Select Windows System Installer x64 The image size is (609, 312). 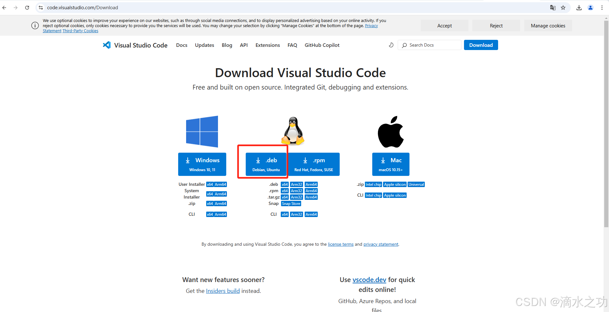(210, 194)
